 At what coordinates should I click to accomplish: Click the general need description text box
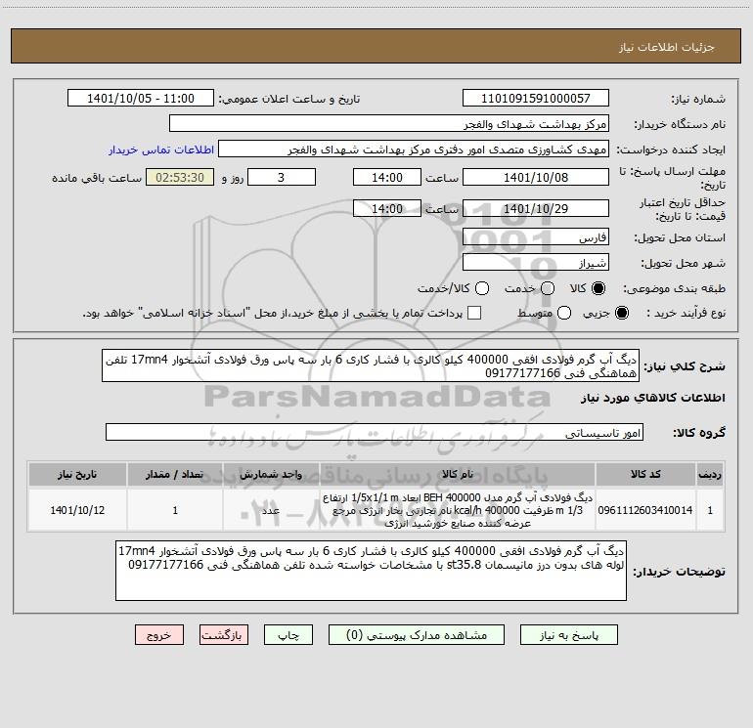(x=371, y=365)
